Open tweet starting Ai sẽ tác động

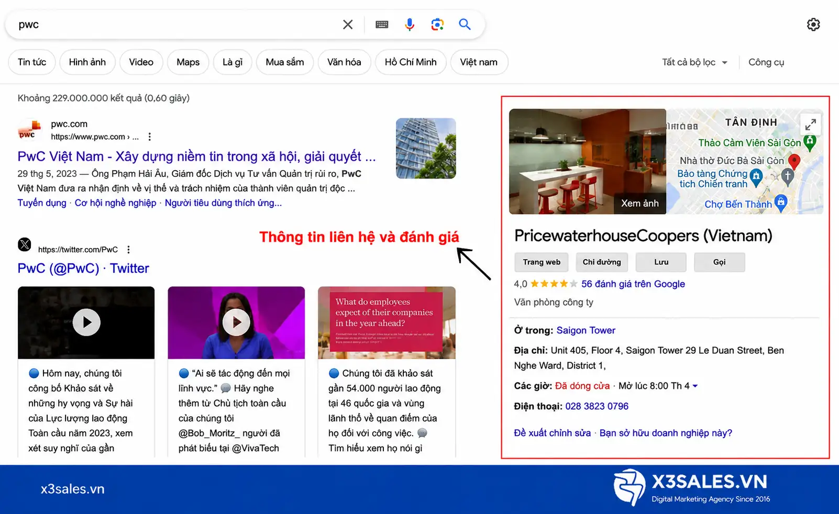click(x=236, y=411)
